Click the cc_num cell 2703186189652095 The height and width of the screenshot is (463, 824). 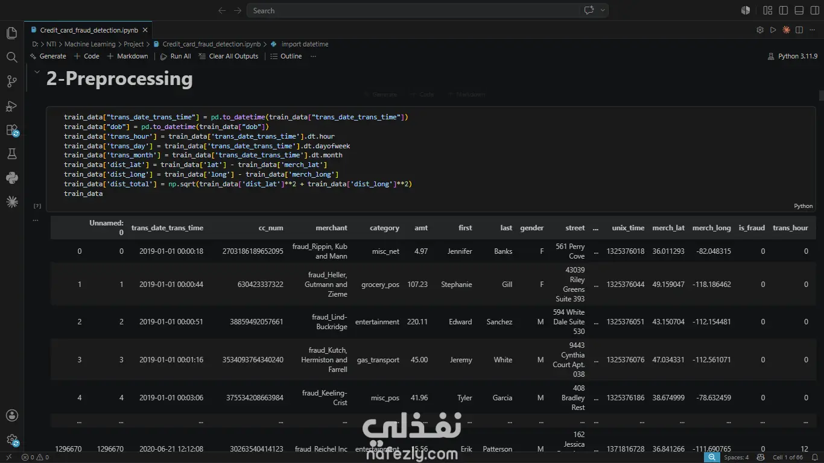coord(253,251)
